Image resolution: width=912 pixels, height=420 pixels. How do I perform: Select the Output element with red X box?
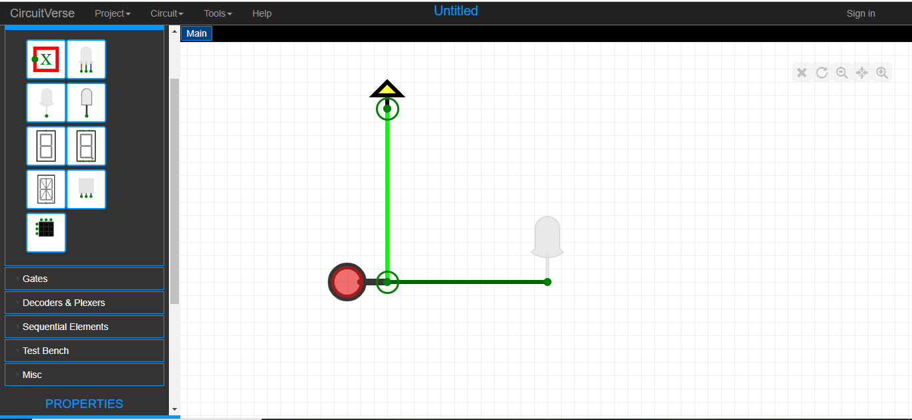[46, 59]
